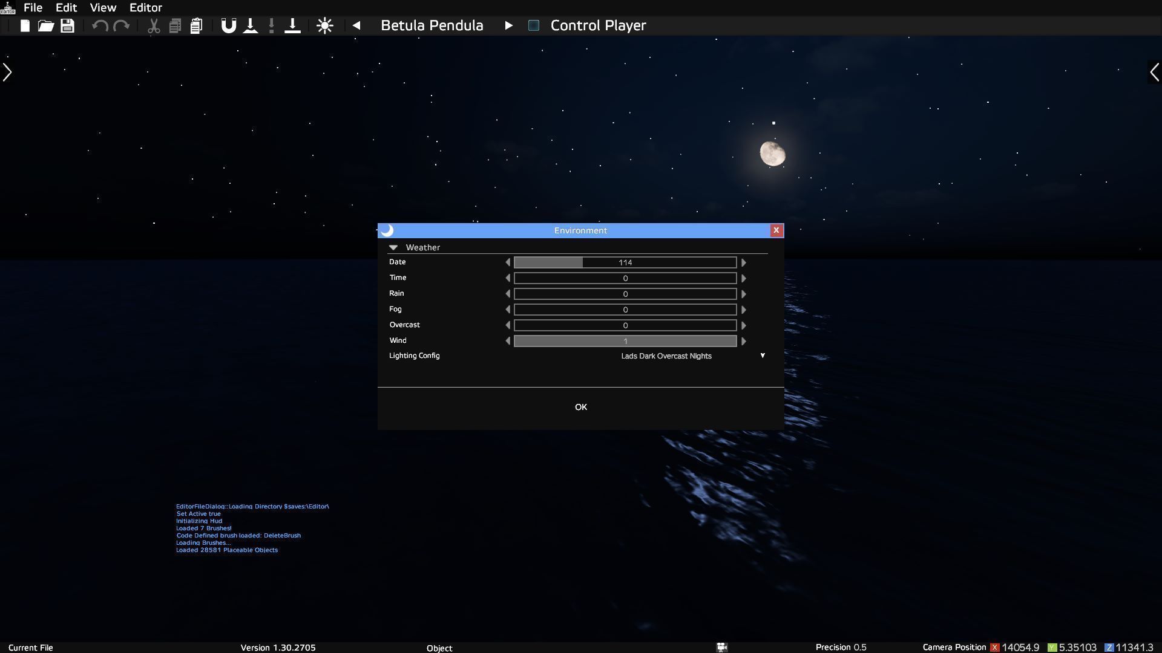Select previous object before Betula Pendula
The width and height of the screenshot is (1162, 653).
point(356,25)
